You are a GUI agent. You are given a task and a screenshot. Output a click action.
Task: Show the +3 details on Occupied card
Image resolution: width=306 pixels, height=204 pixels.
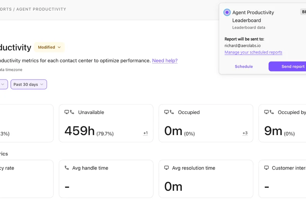245,133
